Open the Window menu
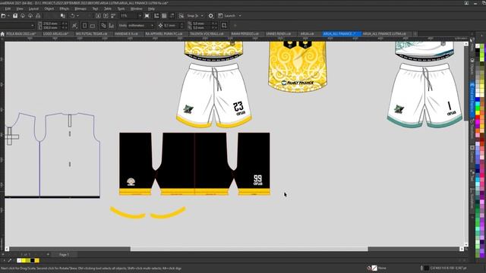Screen dimensions: 486x273 click(137, 8)
